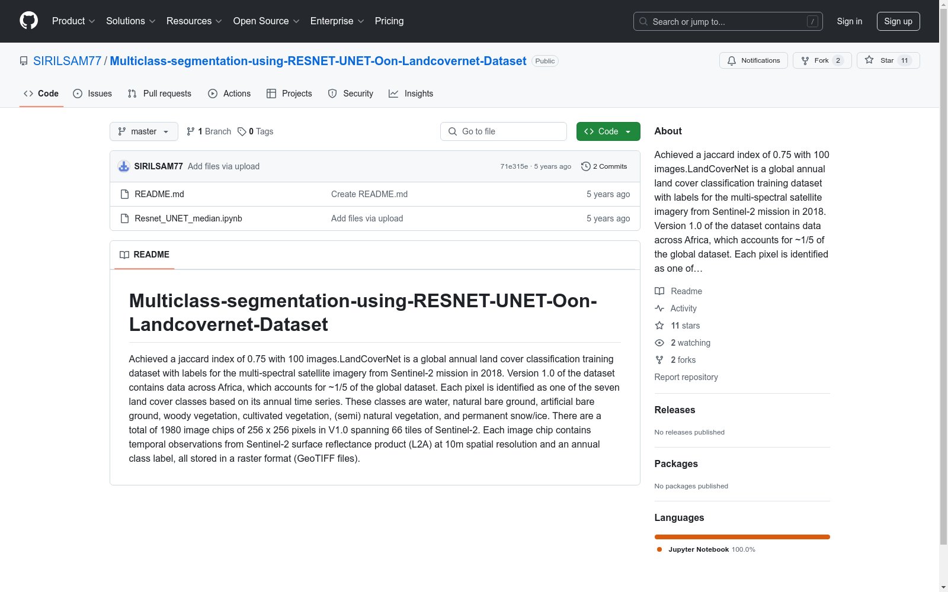
Task: Open the SIRILSAM77 owner profile link
Action: click(x=68, y=61)
